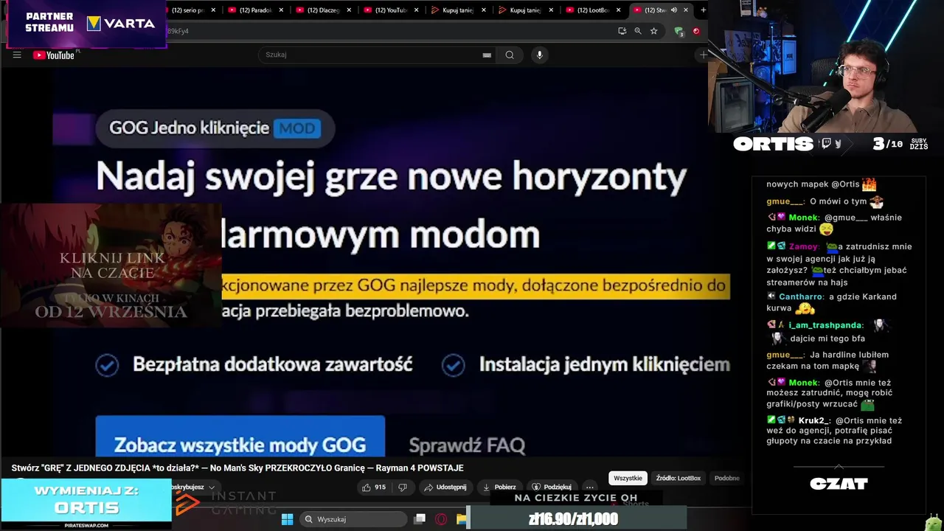
Task: Click the video title text below player
Action: click(x=237, y=468)
